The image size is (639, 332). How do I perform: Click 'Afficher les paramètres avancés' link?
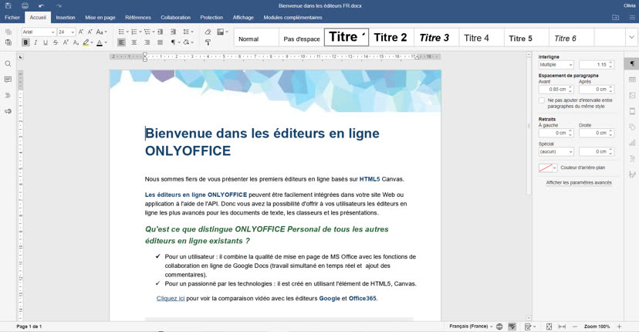[x=579, y=183]
